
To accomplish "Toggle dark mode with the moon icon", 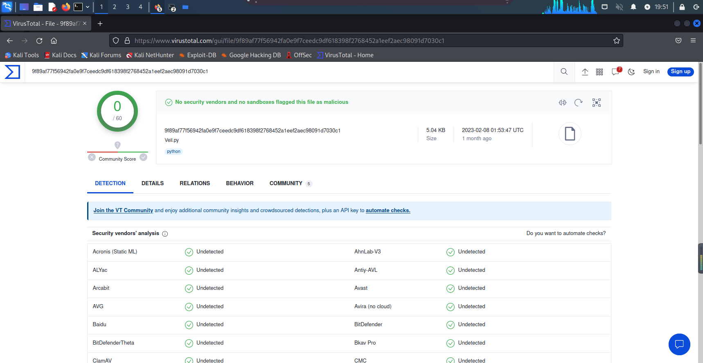I will [631, 72].
